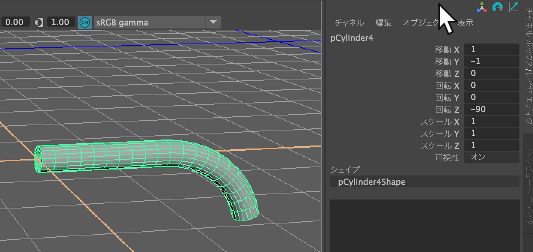Click the スケール Z value field
This screenshot has width=533, height=252.
tap(492, 145)
